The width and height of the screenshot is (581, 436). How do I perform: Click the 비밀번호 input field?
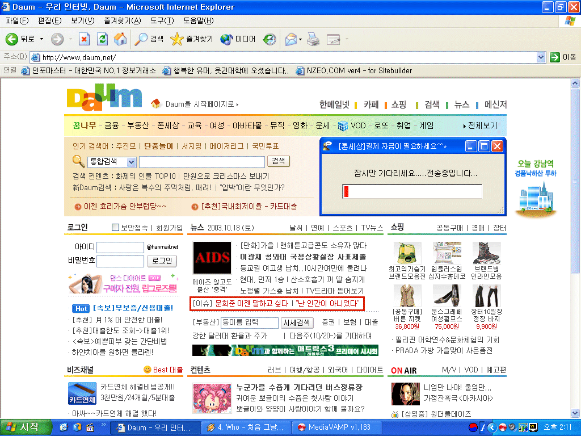click(120, 261)
